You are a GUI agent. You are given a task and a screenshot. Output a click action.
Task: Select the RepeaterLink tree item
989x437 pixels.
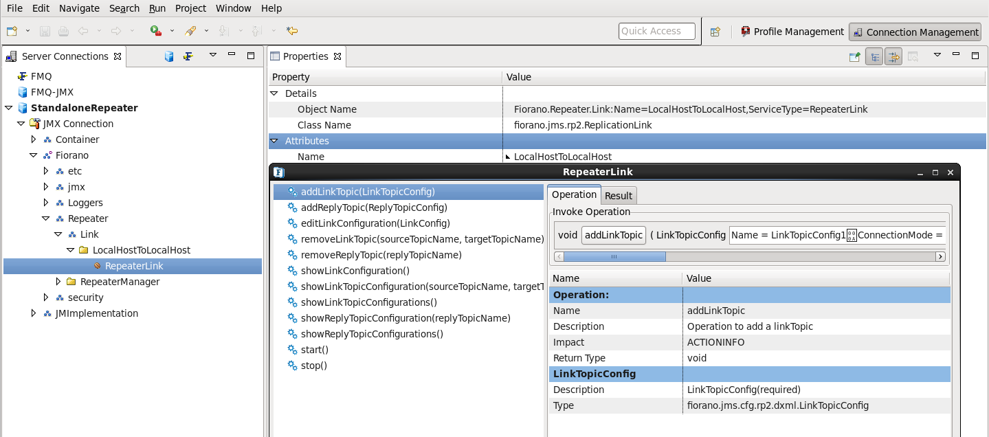(134, 266)
